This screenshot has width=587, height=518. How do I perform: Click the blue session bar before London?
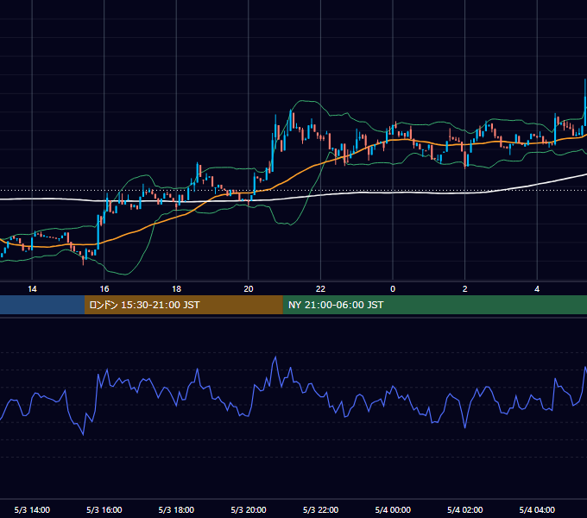coord(42,305)
